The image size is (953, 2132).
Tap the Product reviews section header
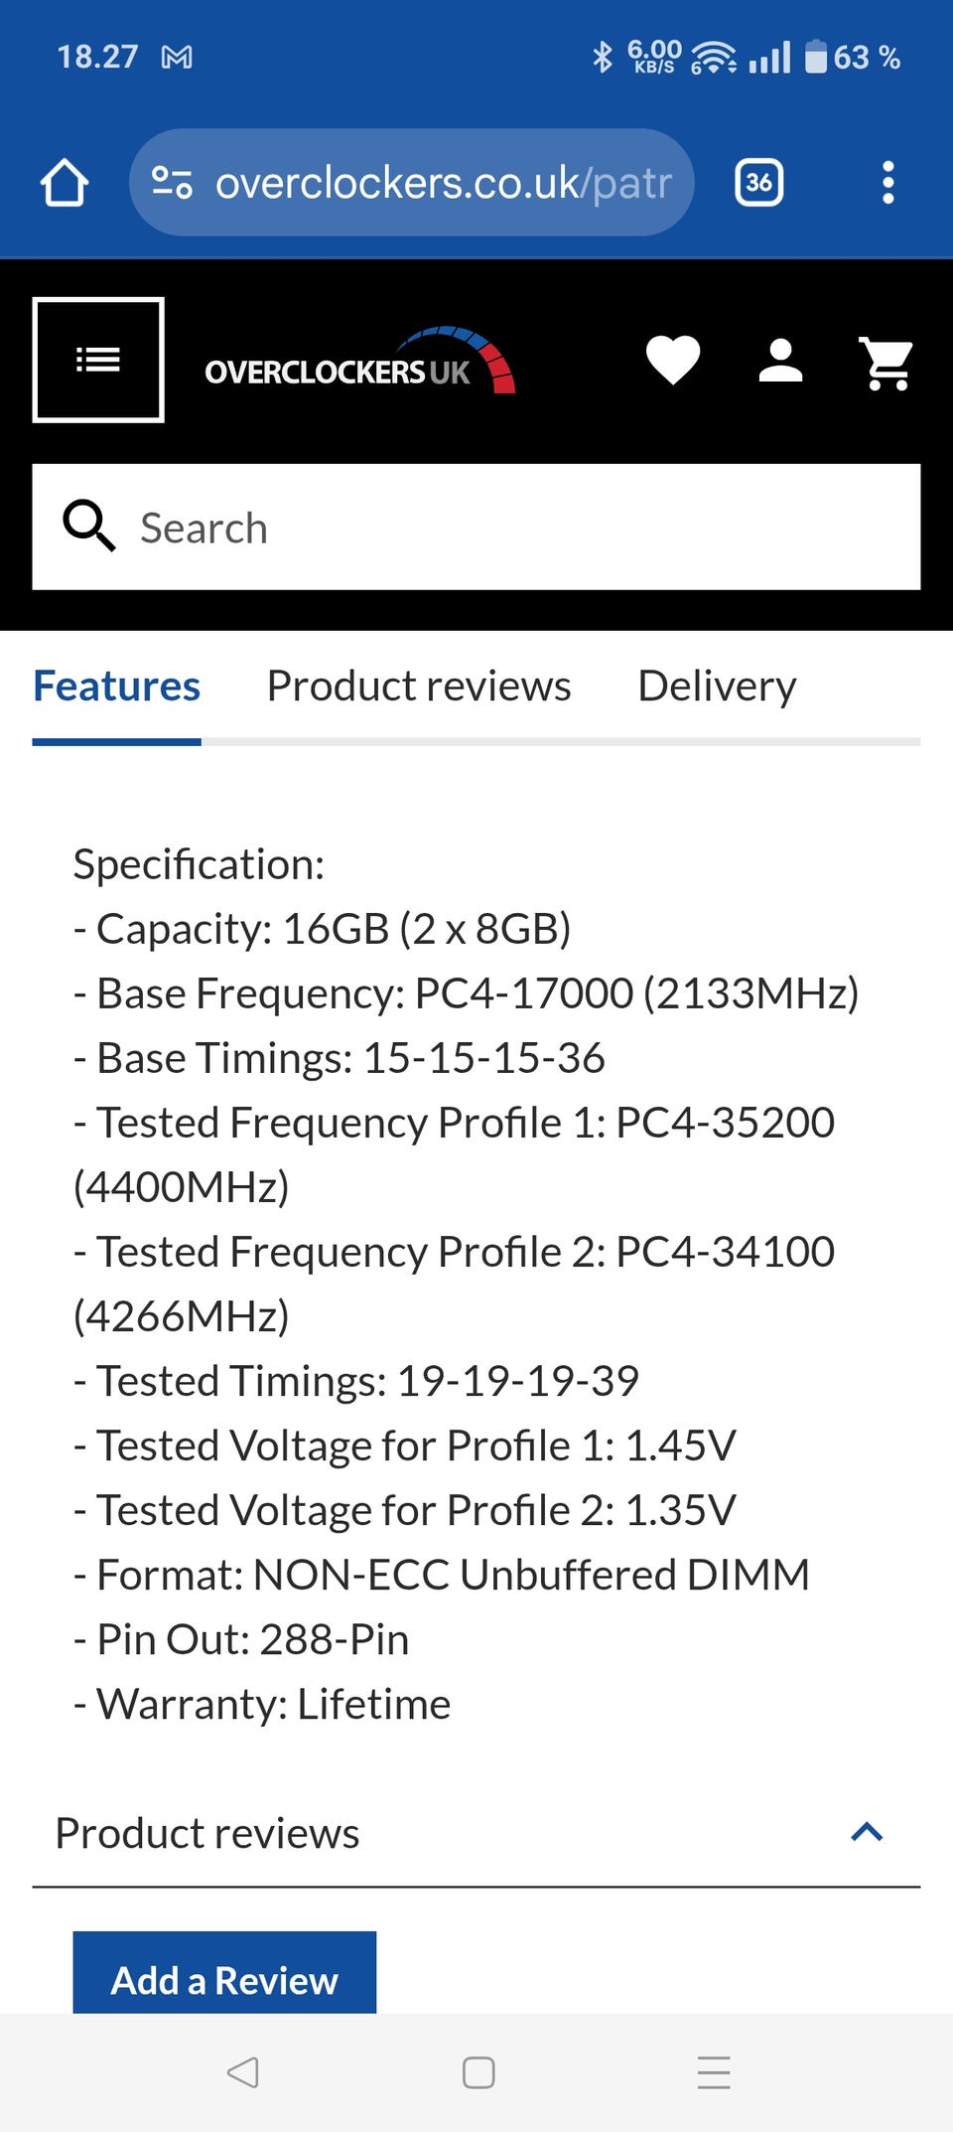click(x=208, y=1833)
